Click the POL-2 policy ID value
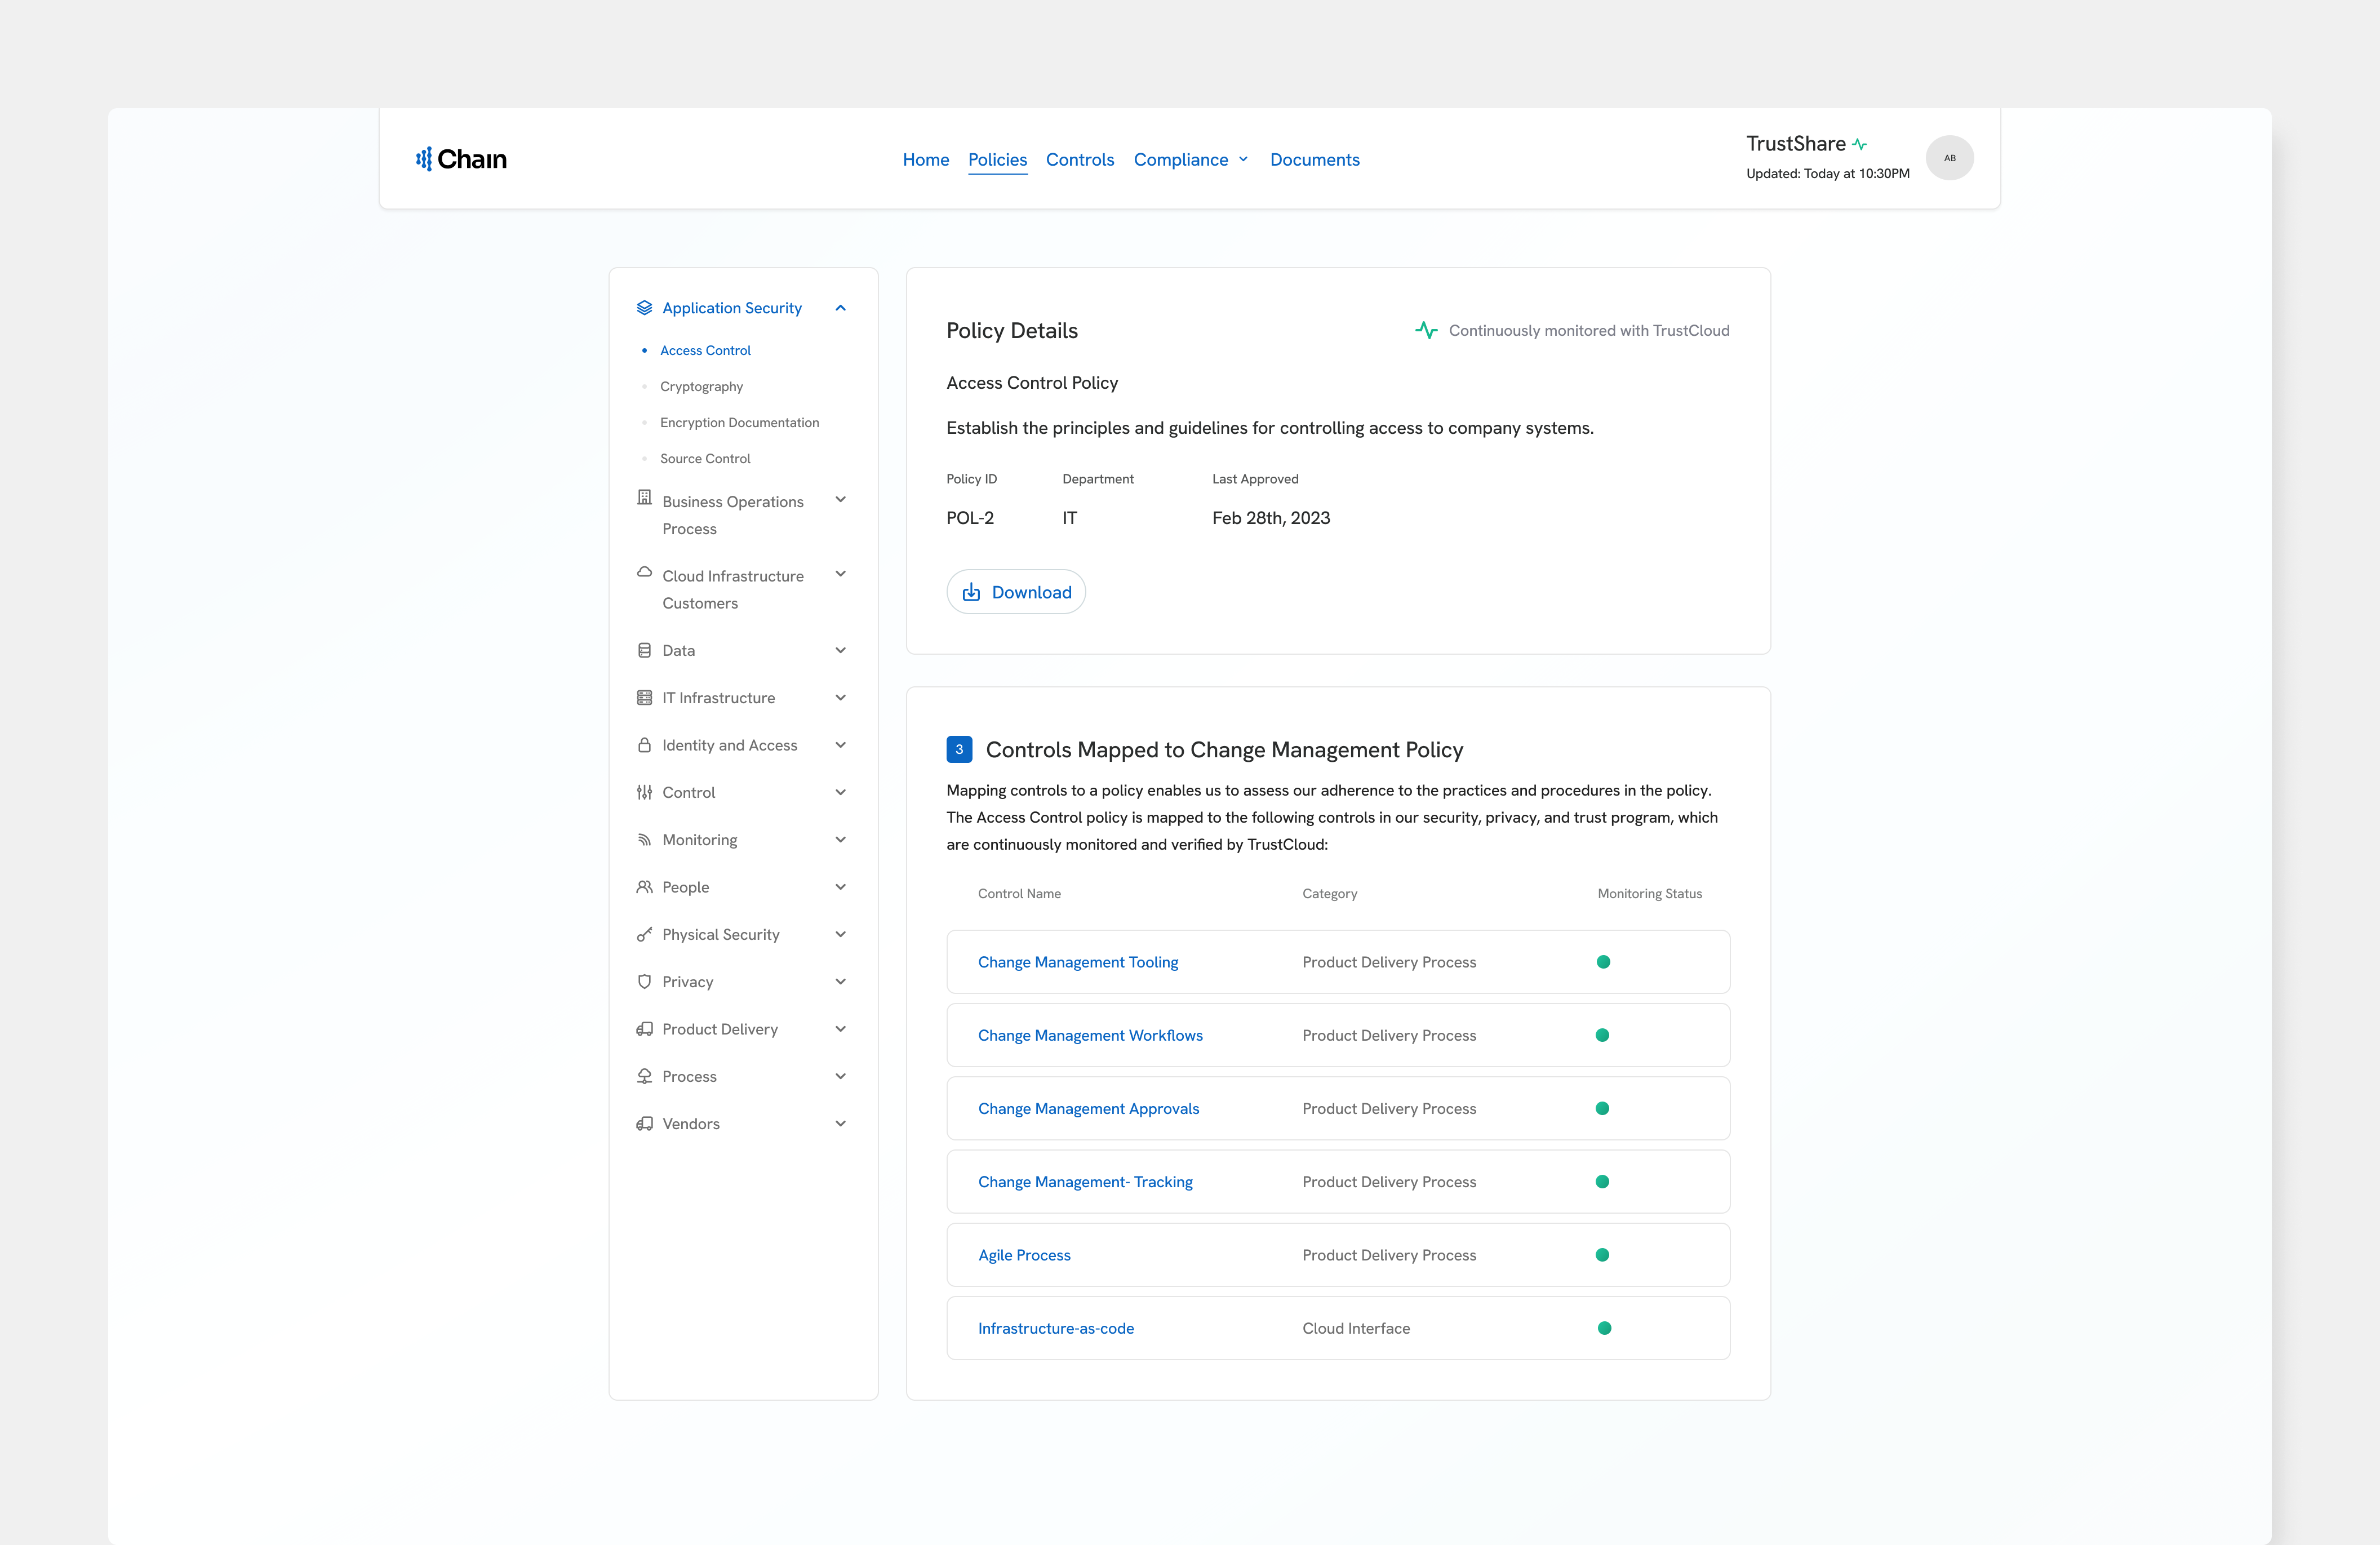The height and width of the screenshot is (1545, 2380). pos(970,518)
